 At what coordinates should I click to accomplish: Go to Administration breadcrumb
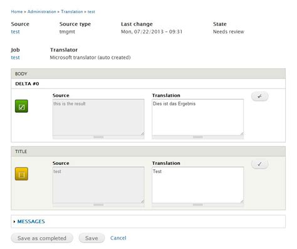pyautogui.click(x=42, y=12)
